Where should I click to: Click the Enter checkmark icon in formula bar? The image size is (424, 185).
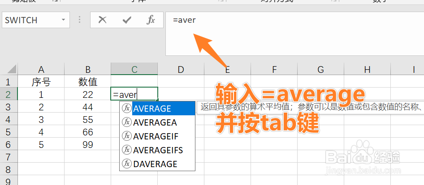127,20
